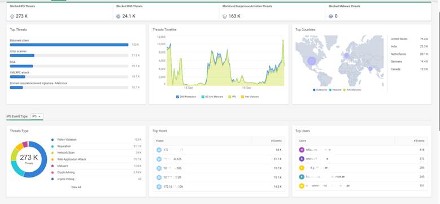Click the avatar of the user with 151 events
Screen dimensions: 440x204
click(x=302, y=186)
